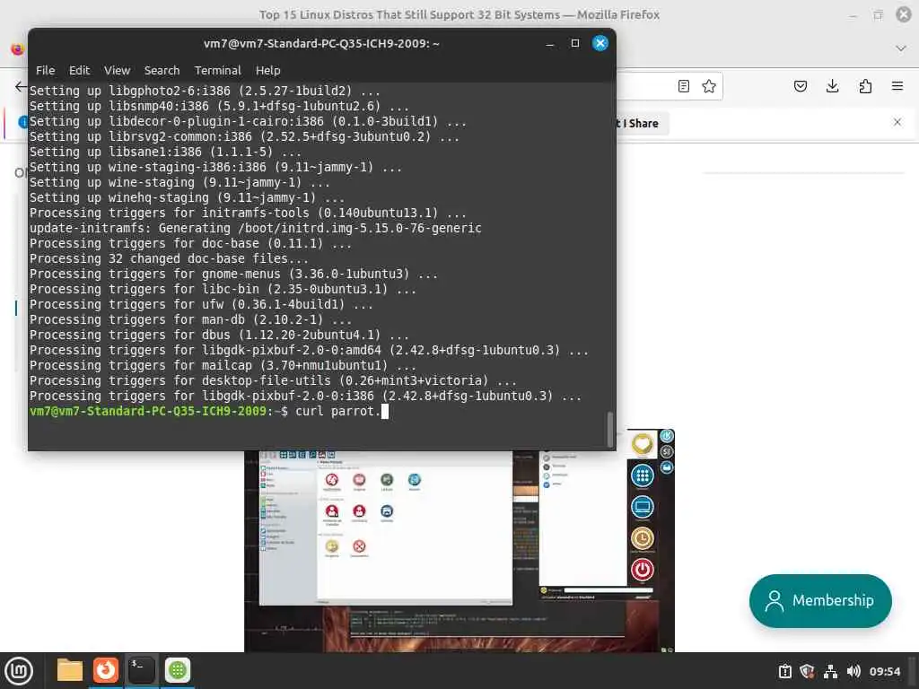Viewport: 919px width, 689px height.
Task: Open update manager shield tray icon
Action: click(807, 671)
